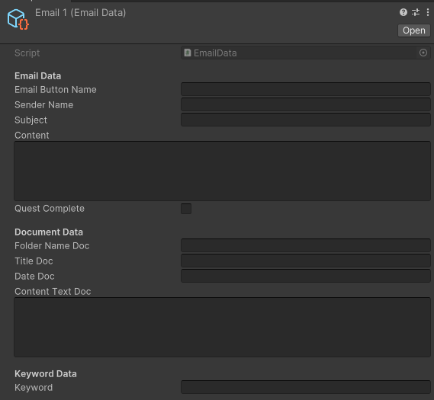Click the Email Button Name text field

(x=306, y=89)
